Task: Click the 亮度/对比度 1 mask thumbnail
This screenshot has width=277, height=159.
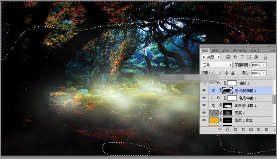Action: 227,105
